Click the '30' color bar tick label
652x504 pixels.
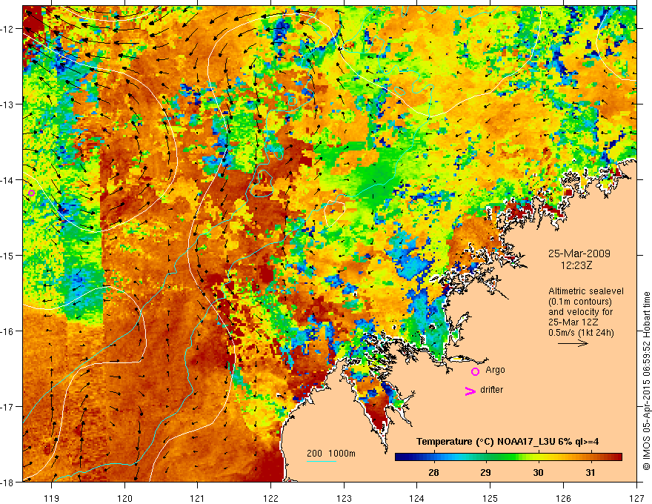(538, 472)
